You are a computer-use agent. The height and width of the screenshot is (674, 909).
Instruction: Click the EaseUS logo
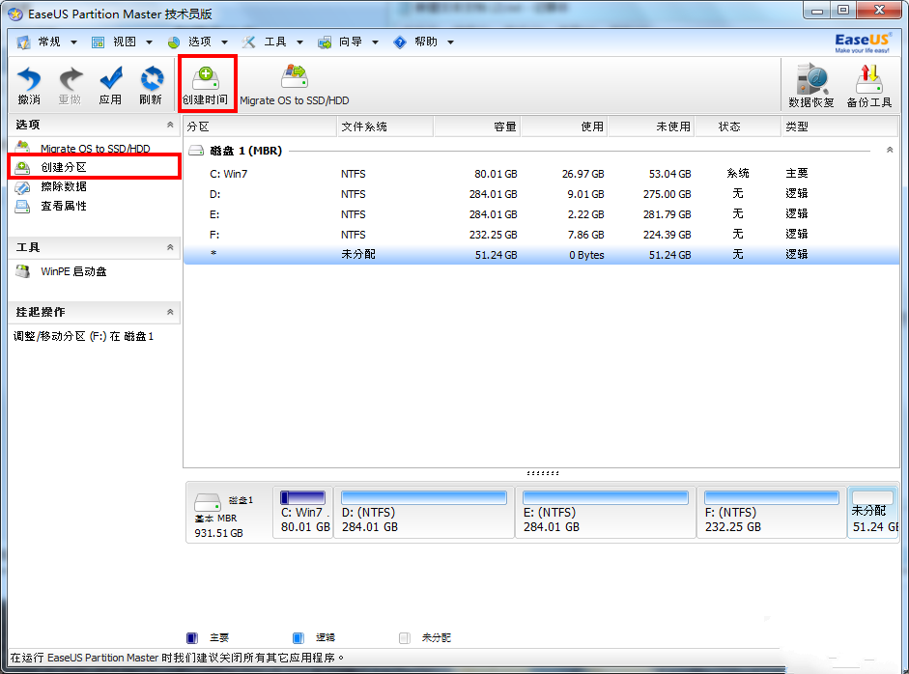(863, 42)
